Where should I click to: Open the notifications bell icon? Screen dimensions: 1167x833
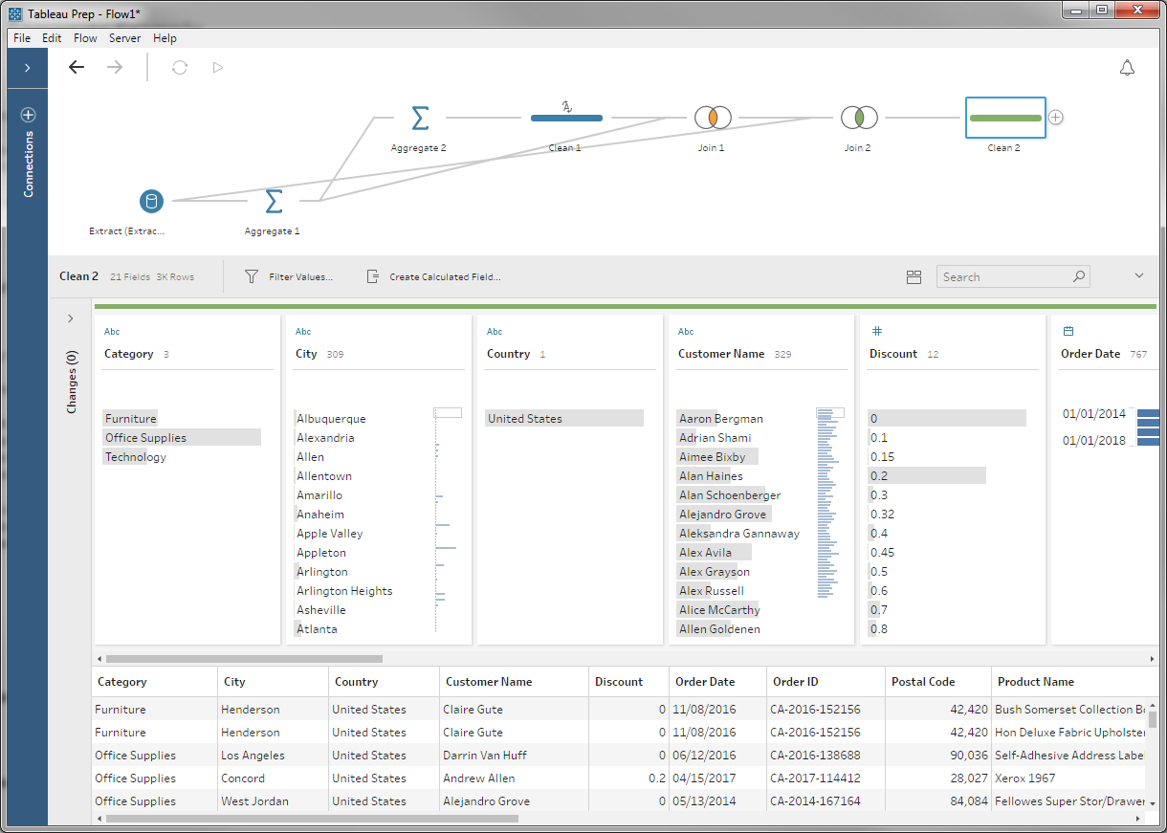click(x=1128, y=67)
